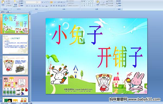This screenshot has width=163, height=104.
Task: Click the Reset slide icon
Action: (21, 3)
